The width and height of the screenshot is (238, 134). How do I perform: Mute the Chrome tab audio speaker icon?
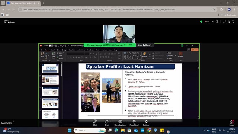tap(35, 3)
